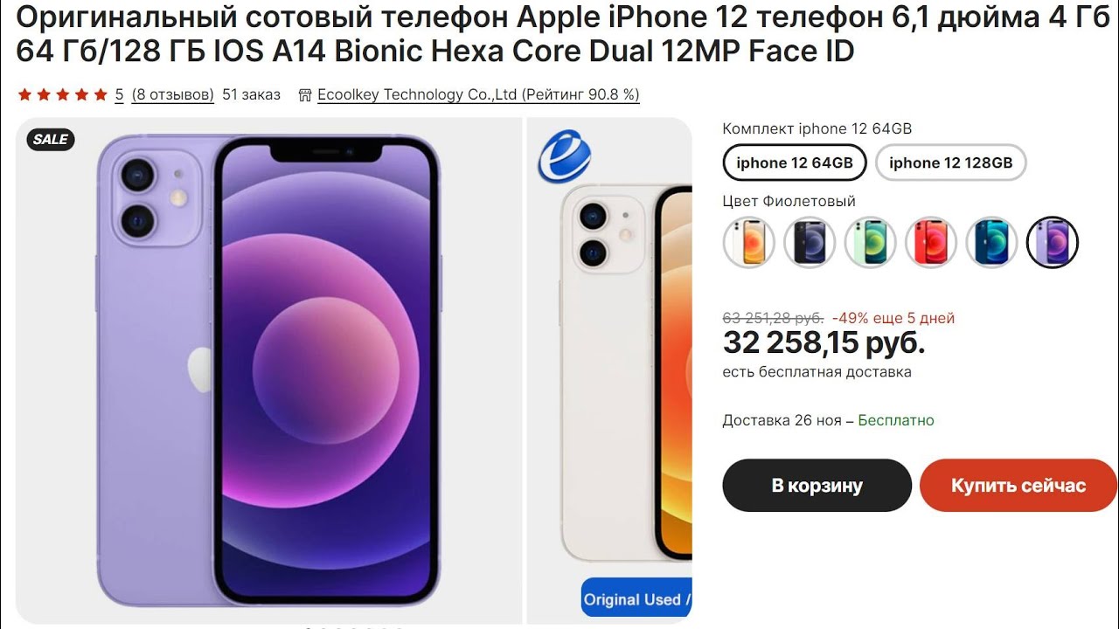Click the store icon beside seller name
The width and height of the screenshot is (1119, 629).
305,94
